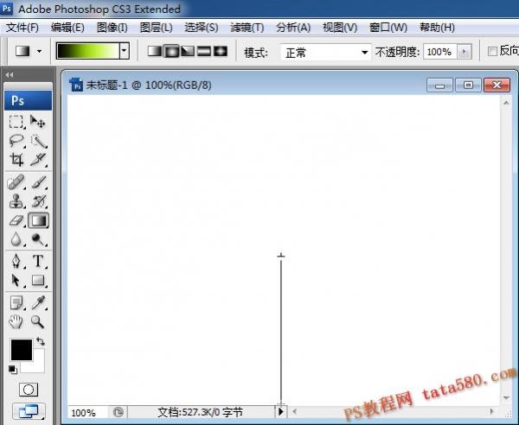The height and width of the screenshot is (425, 519).
Task: Select the Gradient tool in toolbox
Action: (x=38, y=220)
